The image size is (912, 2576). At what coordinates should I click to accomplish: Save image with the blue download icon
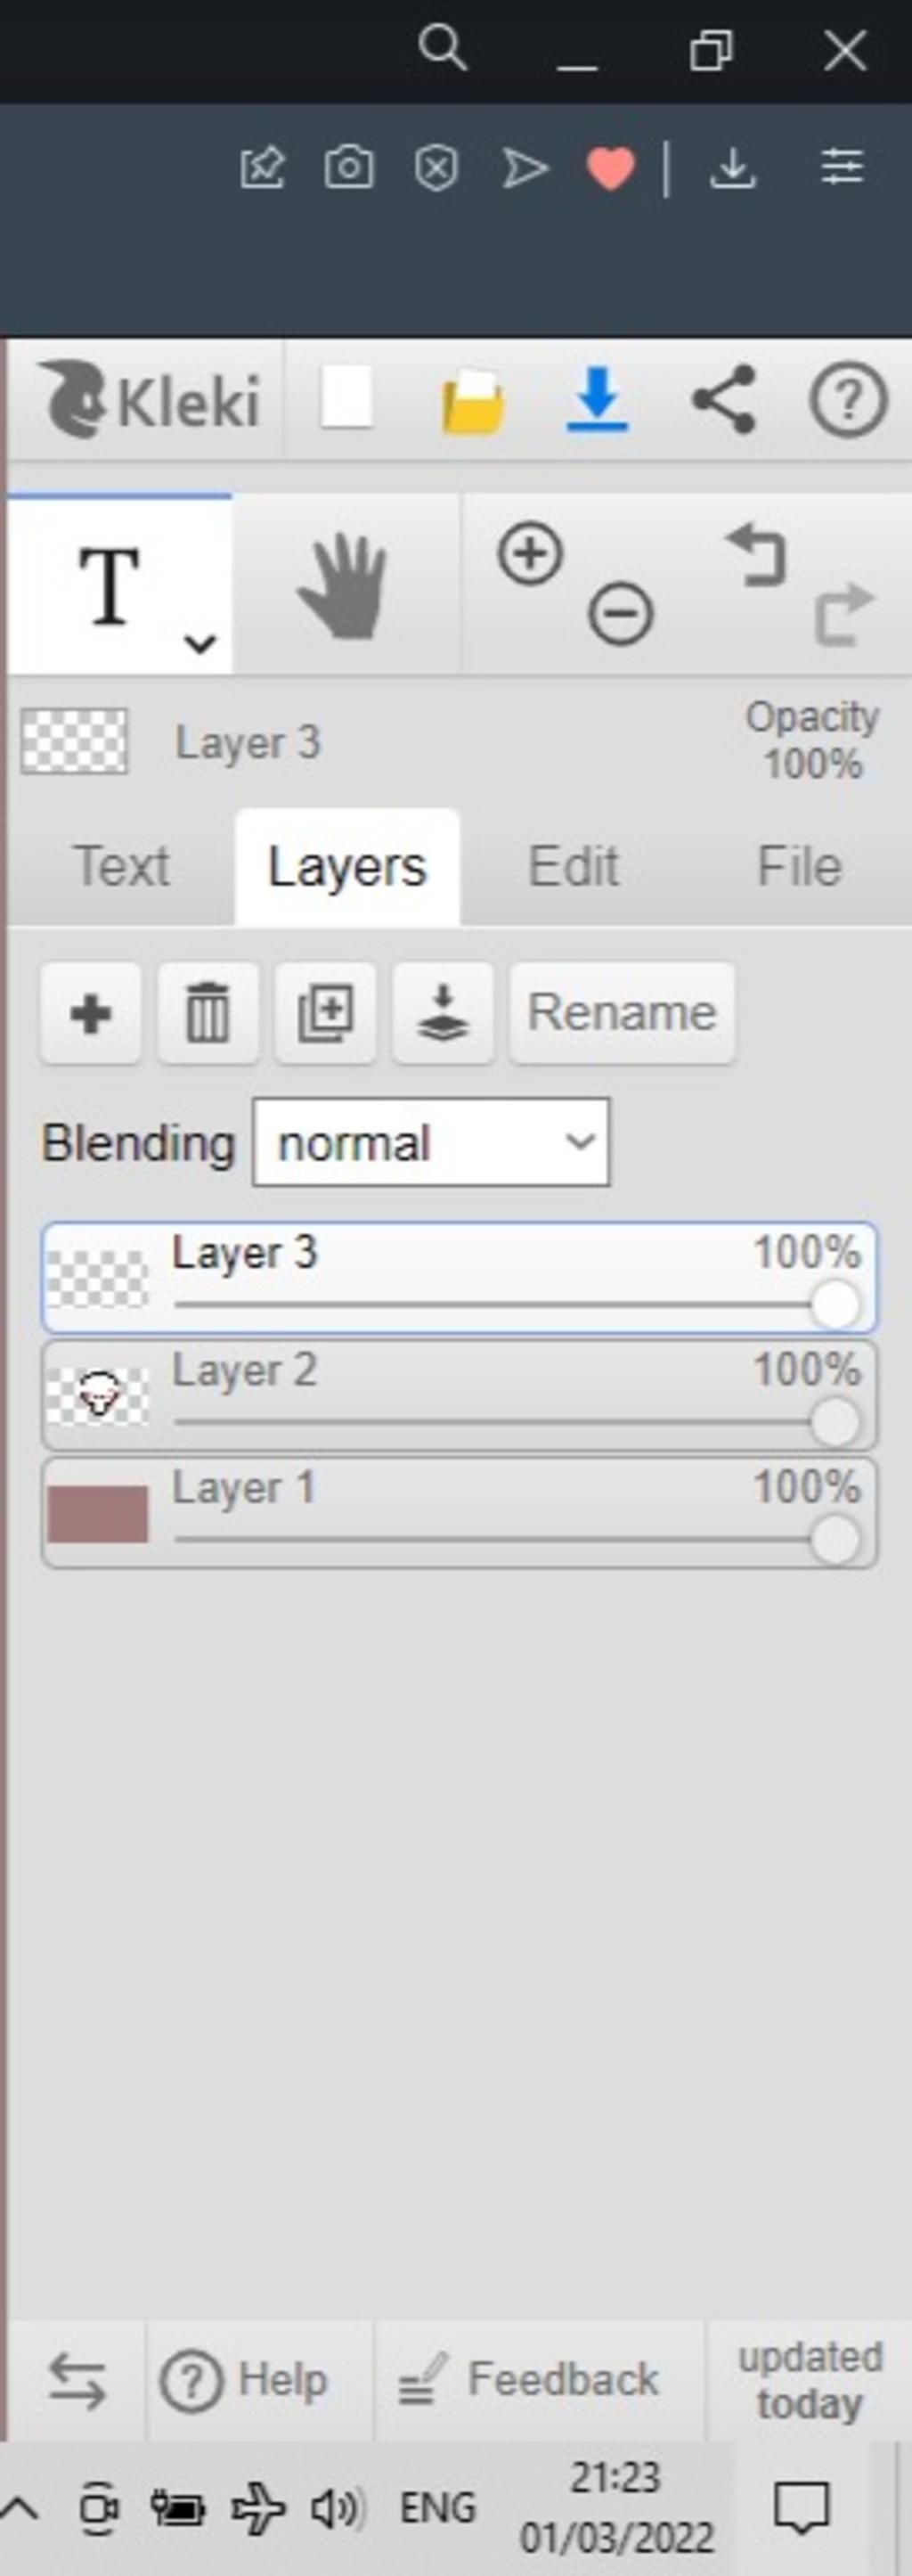597,400
